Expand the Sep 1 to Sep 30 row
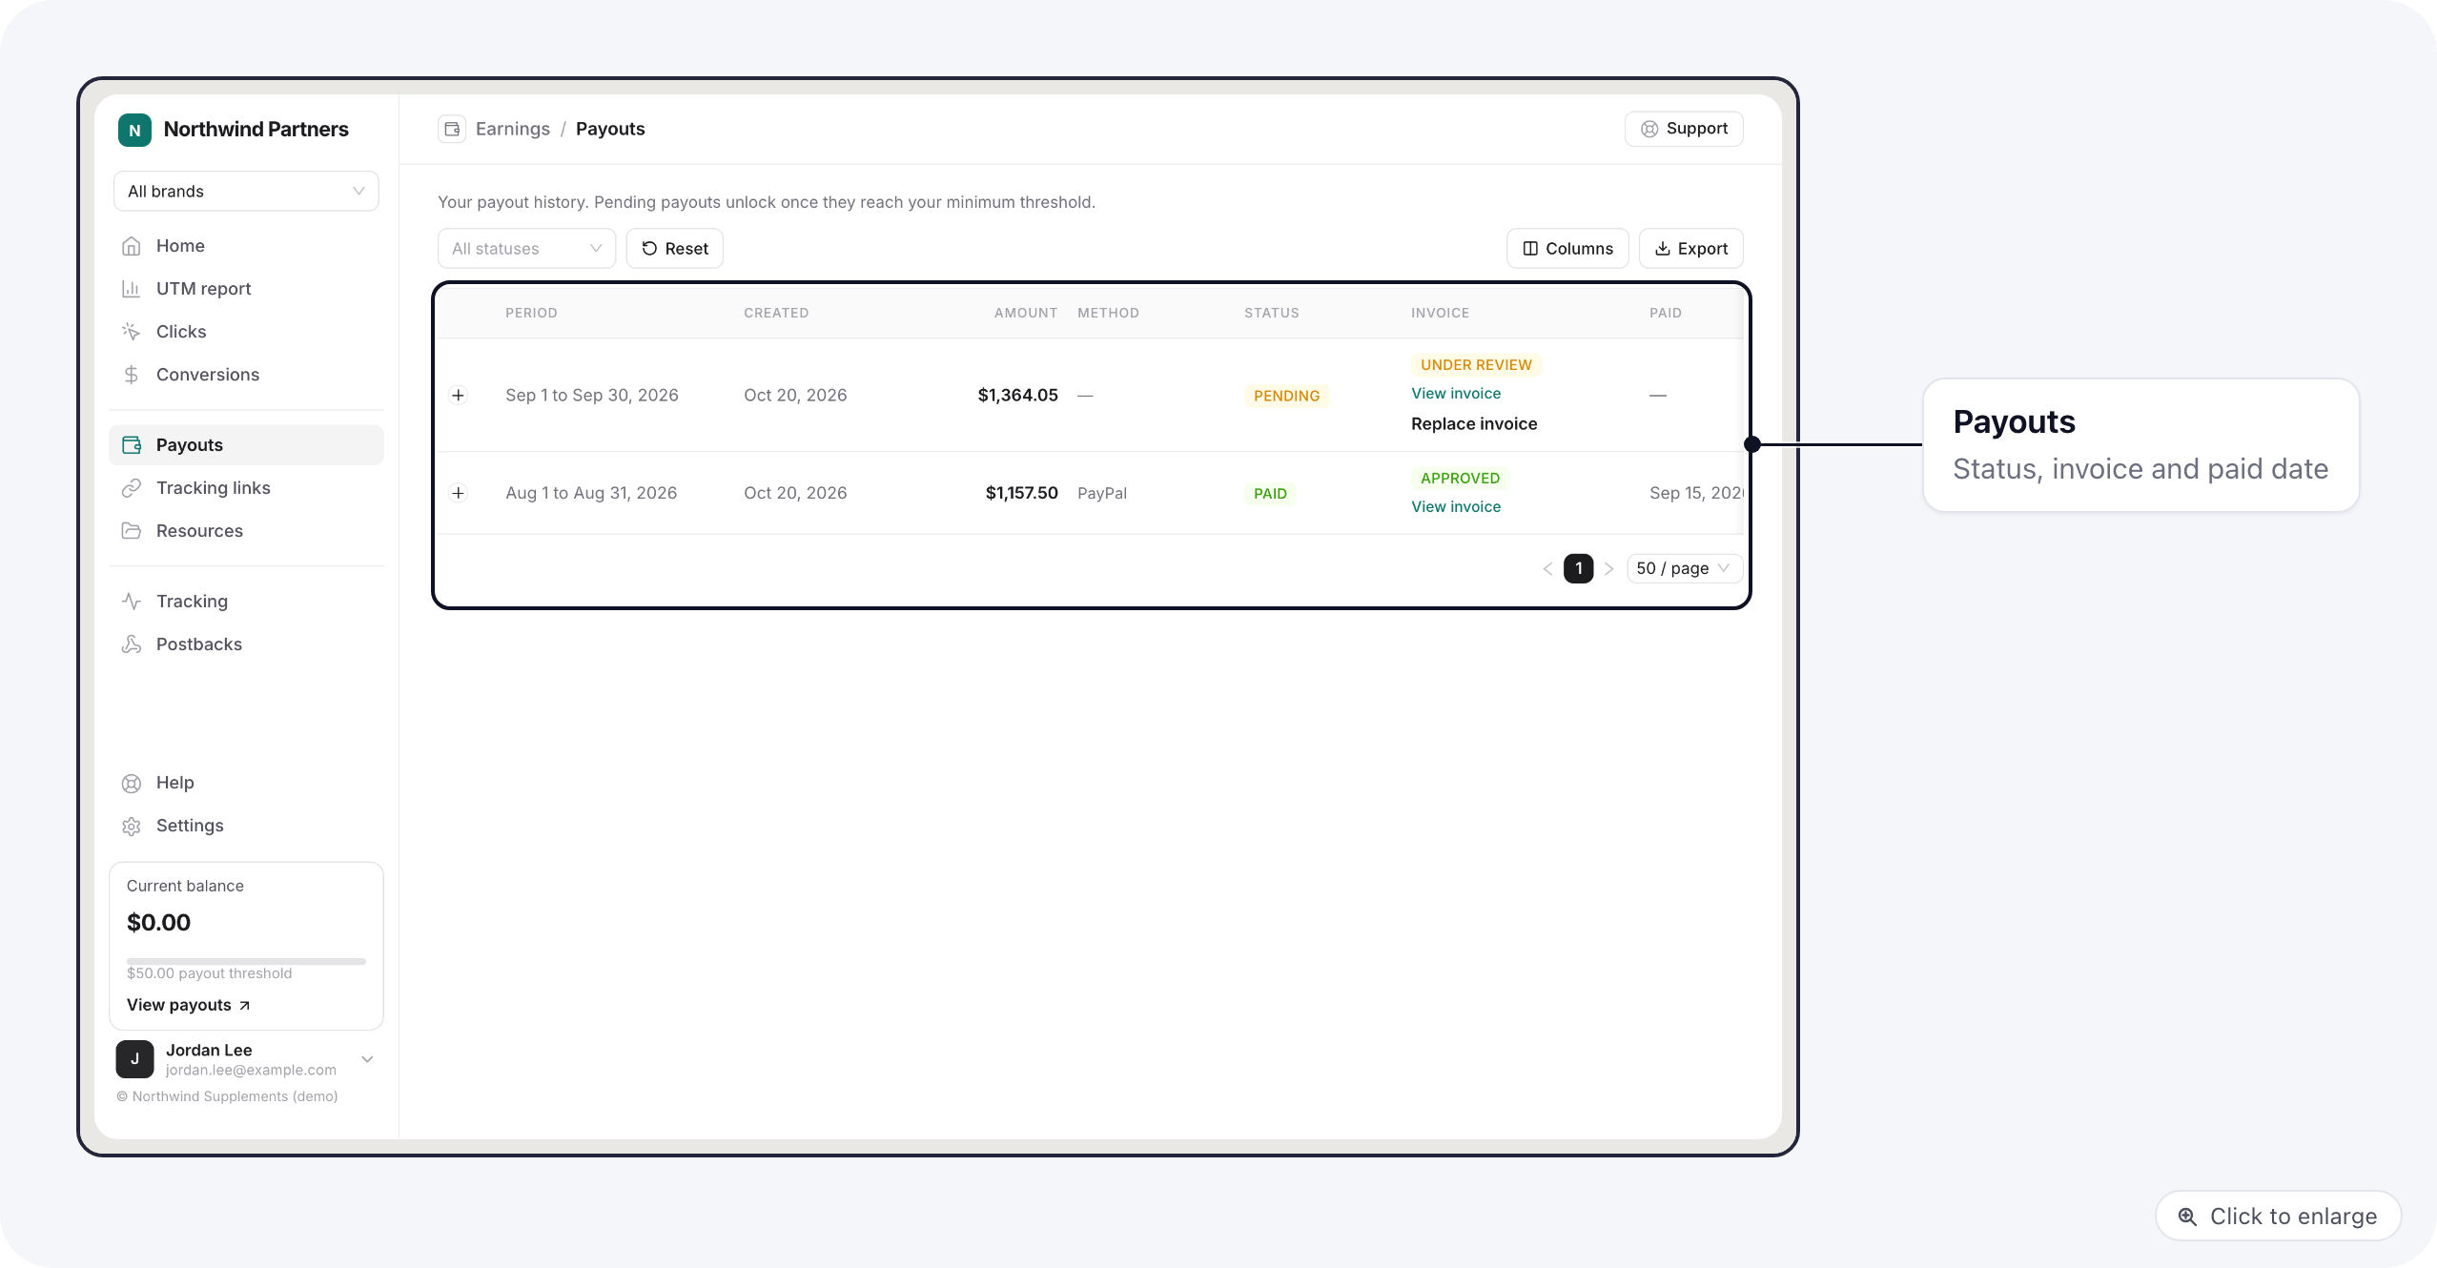 click(x=459, y=396)
